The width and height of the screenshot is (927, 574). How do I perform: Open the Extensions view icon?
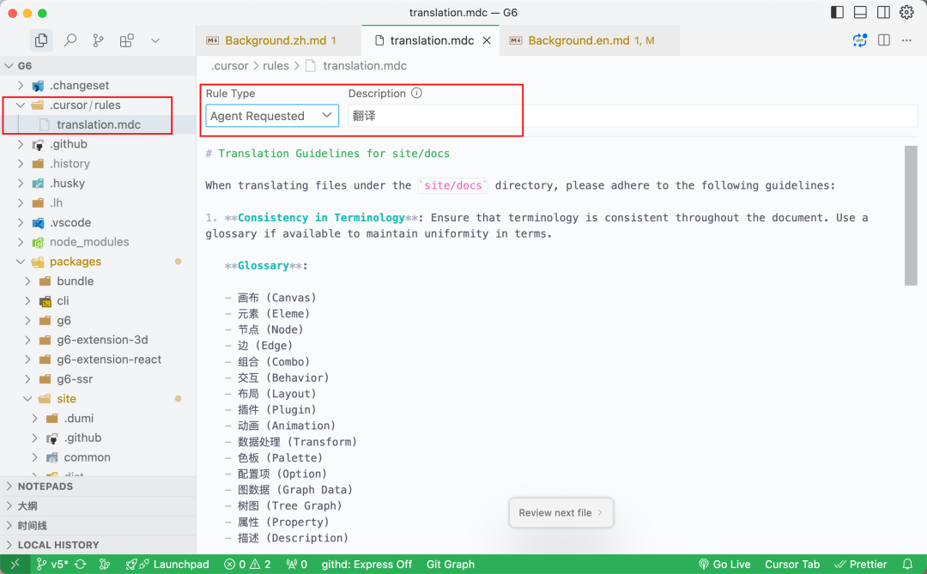[x=126, y=40]
